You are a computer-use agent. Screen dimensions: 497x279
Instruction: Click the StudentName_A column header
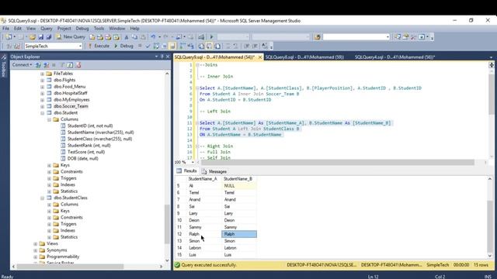point(203,179)
